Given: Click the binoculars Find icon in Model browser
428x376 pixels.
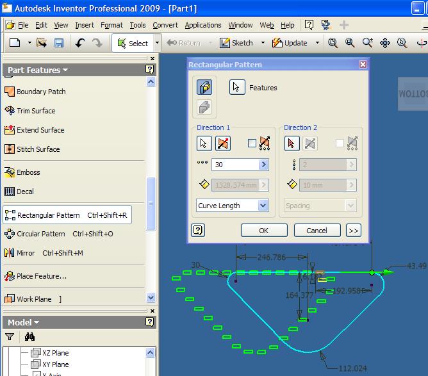Looking at the screenshot, I should [29, 337].
